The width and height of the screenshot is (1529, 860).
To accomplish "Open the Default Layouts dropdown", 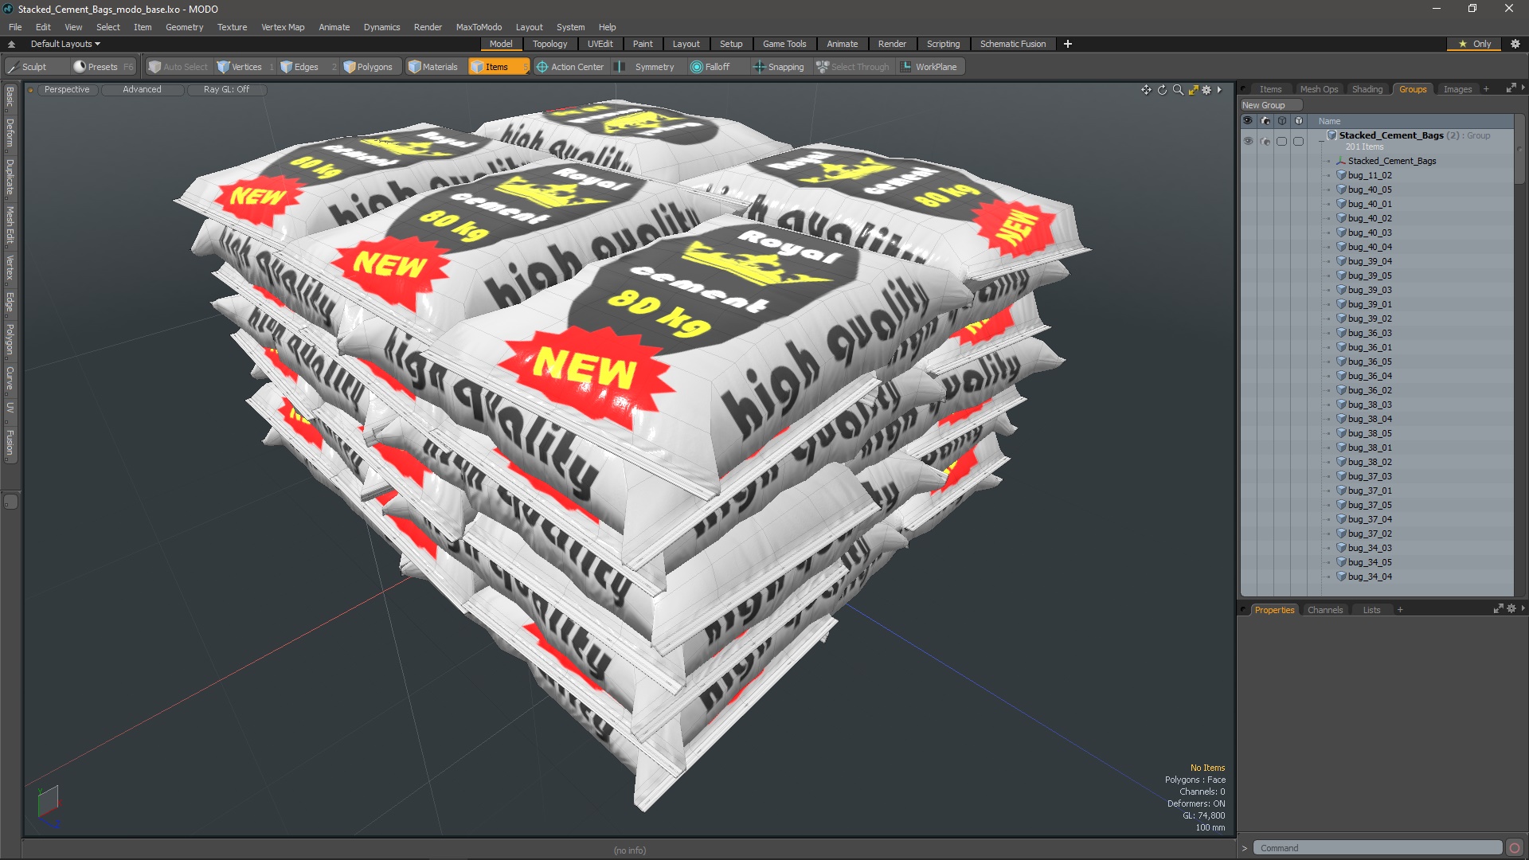I will click(x=63, y=44).
